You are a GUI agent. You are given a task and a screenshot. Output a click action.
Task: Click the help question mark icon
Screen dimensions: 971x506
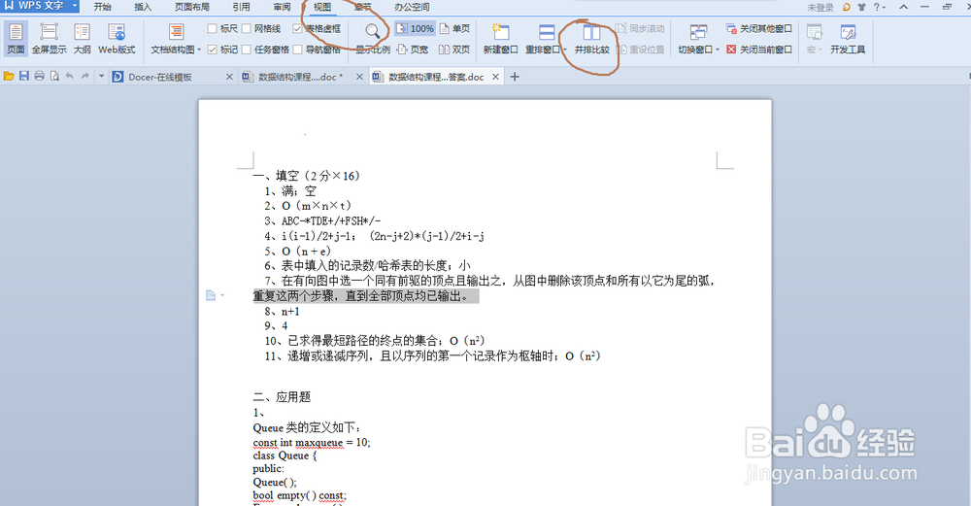(x=876, y=7)
